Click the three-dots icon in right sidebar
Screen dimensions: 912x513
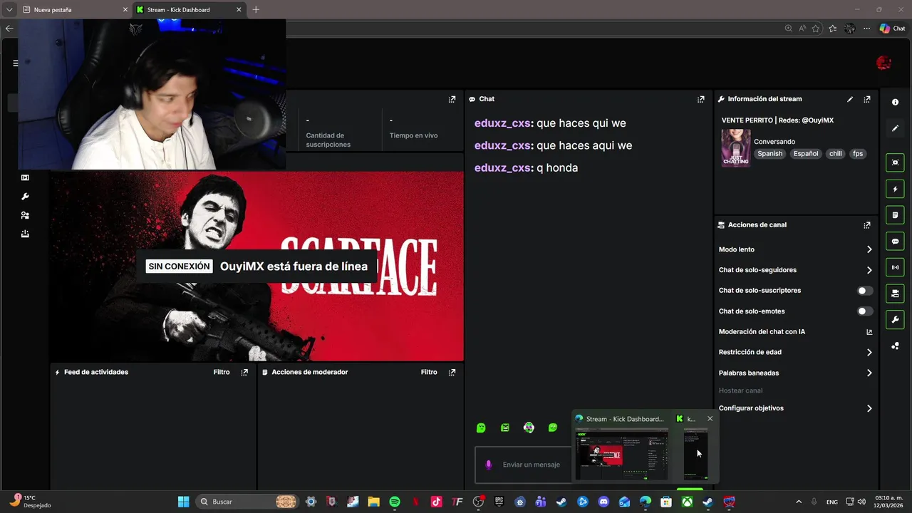point(896,346)
